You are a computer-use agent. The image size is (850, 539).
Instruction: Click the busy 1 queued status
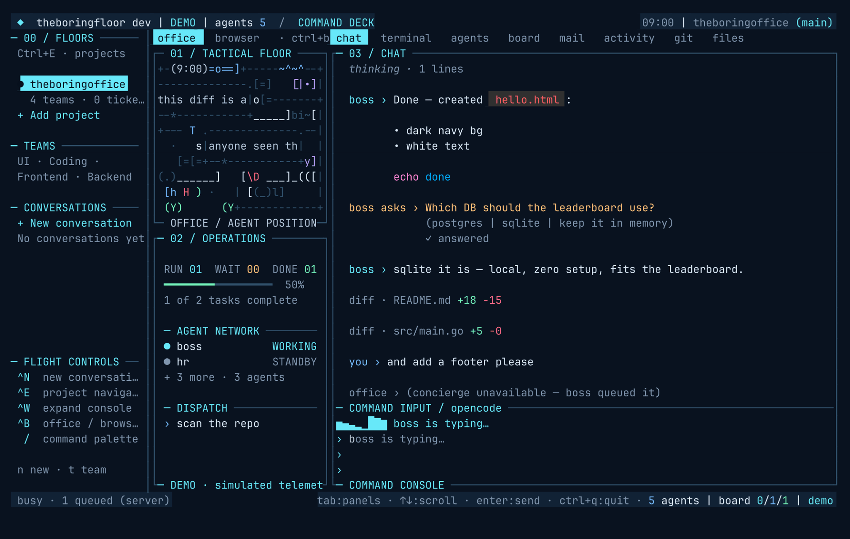click(93, 500)
